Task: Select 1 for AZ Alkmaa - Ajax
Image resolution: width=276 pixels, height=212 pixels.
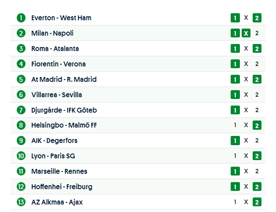Action: tap(236, 202)
